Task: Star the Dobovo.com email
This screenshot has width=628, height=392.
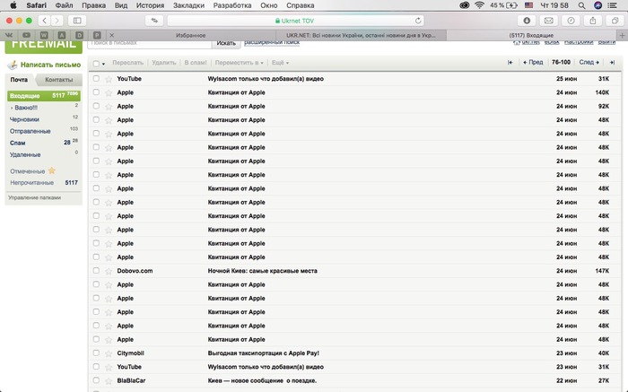Action: [x=108, y=270]
